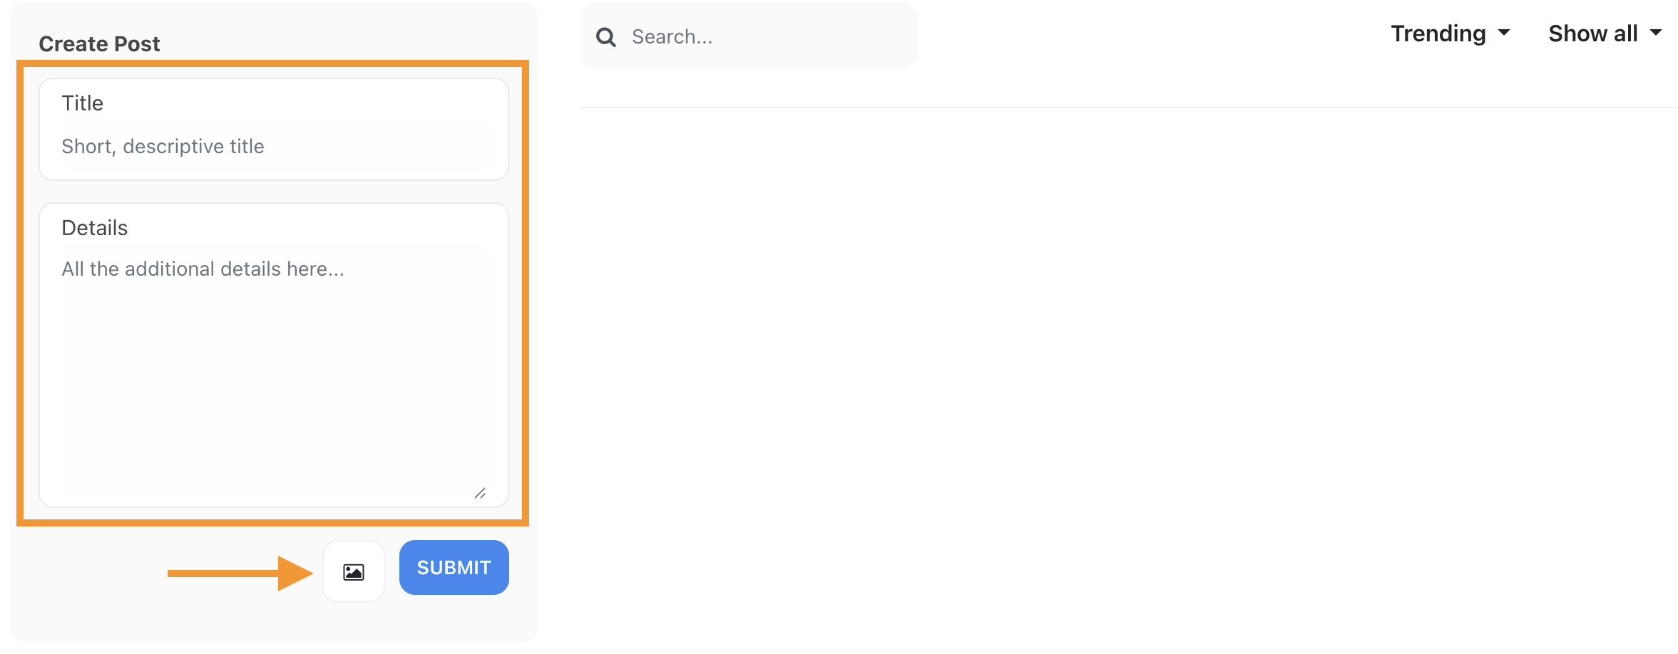Click the Details textarea resize handle
Screen dimensions: 1678x654
(x=480, y=493)
